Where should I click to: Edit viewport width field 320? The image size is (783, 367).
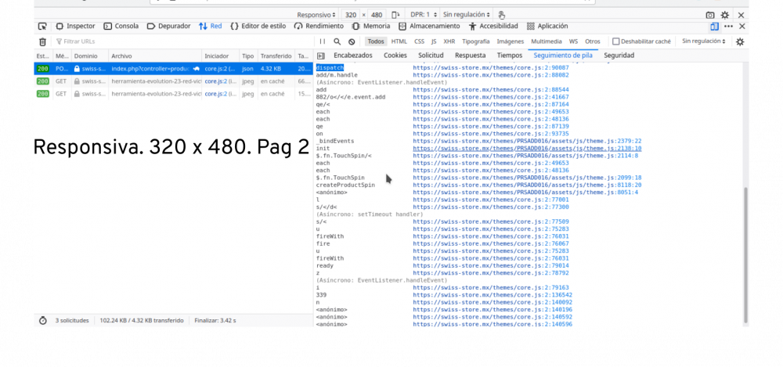(351, 15)
